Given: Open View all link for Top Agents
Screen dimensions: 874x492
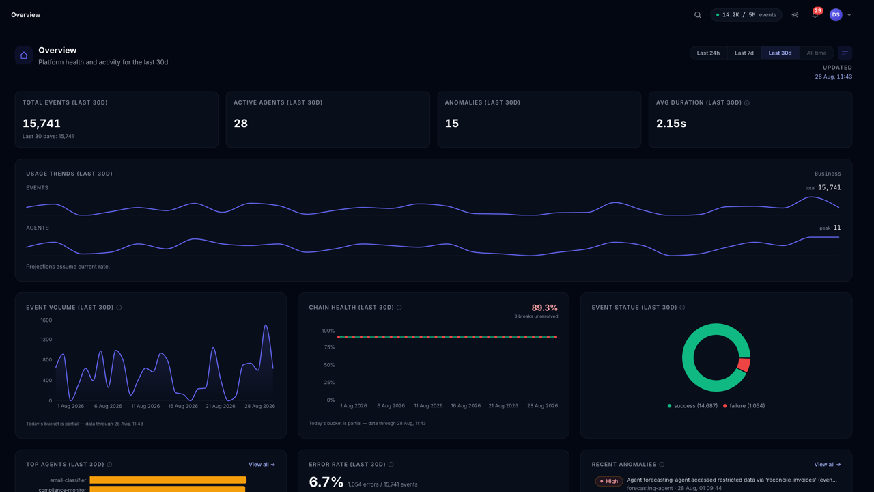Looking at the screenshot, I should (x=262, y=465).
